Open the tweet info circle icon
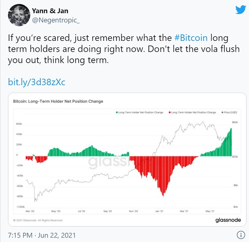 tap(241, 235)
